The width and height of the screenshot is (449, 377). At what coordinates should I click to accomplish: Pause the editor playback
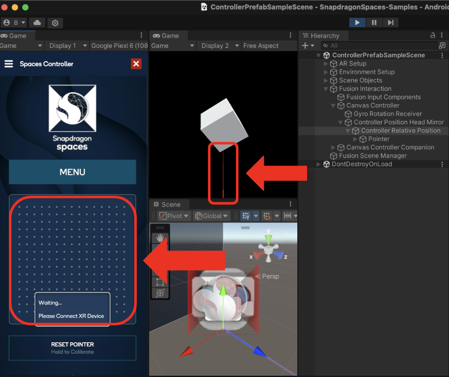pos(374,22)
